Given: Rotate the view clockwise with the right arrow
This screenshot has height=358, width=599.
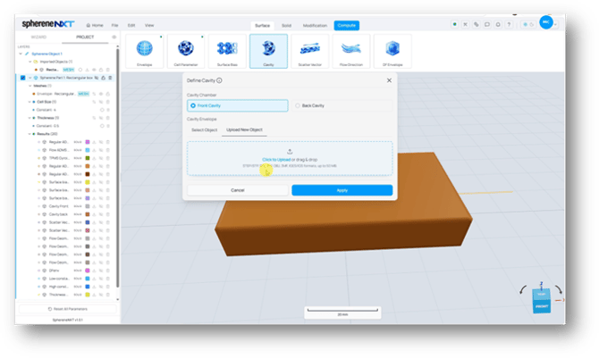Looking at the screenshot, I should point(557,289).
